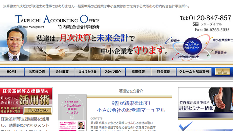Open the HOME navigation item
233x131 pixels.
[12, 72]
